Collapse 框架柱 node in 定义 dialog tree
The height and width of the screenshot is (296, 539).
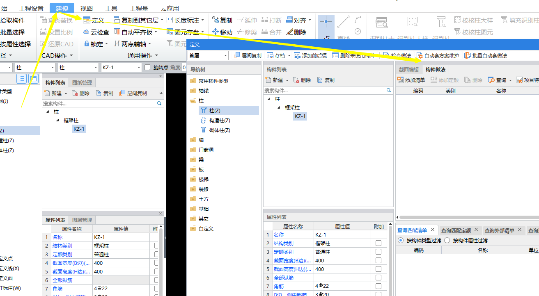(280, 107)
